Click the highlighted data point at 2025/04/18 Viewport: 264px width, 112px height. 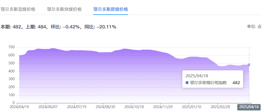tap(249, 65)
